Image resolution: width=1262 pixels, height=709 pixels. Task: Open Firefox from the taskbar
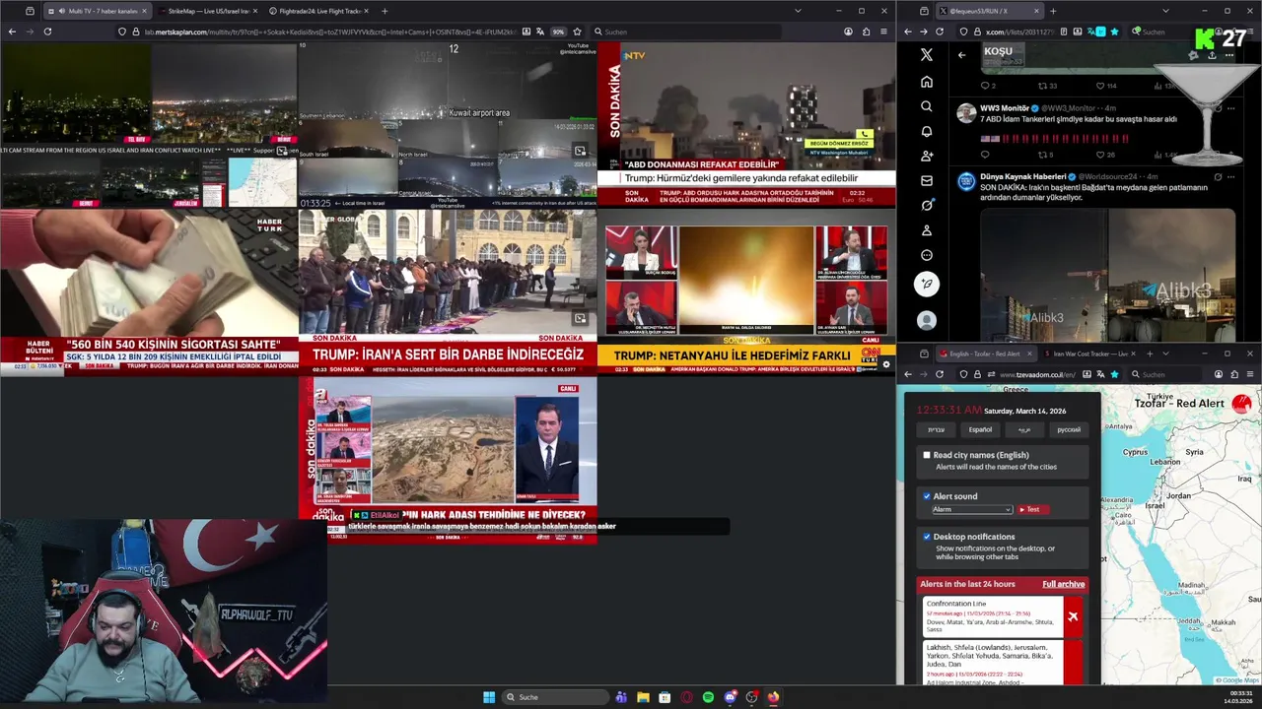click(773, 697)
